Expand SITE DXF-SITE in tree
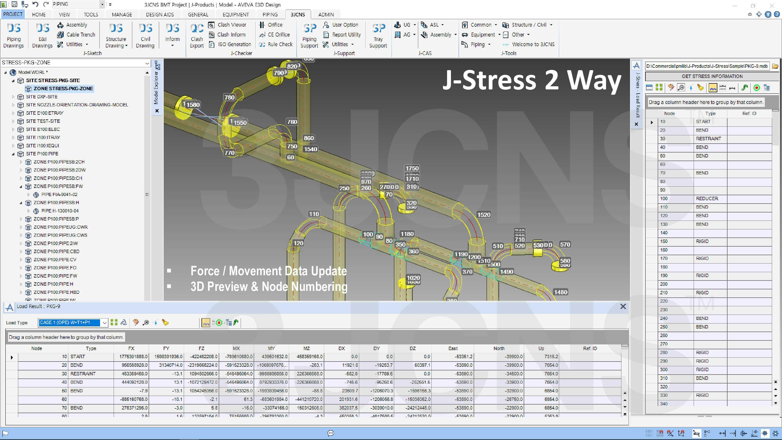This screenshot has width=782, height=440. (x=13, y=97)
